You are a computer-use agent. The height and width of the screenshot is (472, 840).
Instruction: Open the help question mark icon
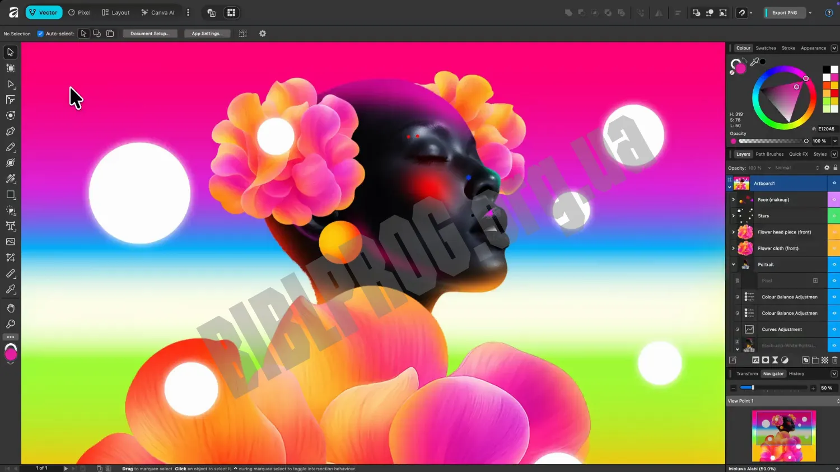[829, 12]
